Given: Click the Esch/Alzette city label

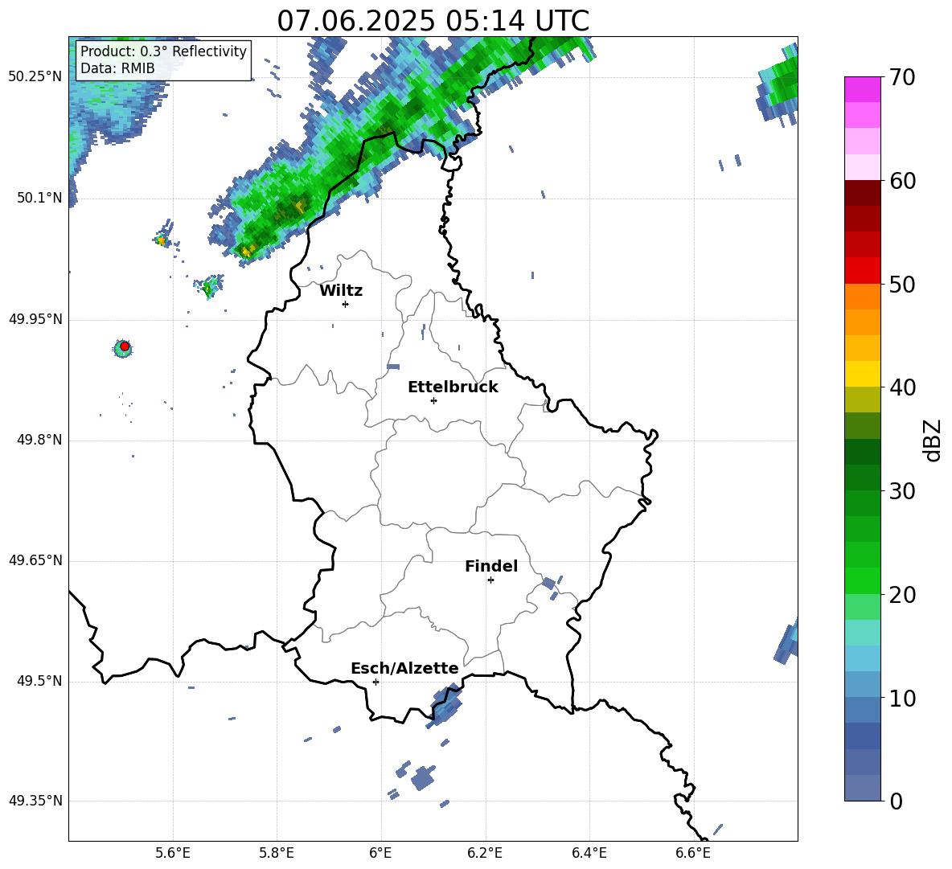Looking at the screenshot, I should (x=404, y=668).
